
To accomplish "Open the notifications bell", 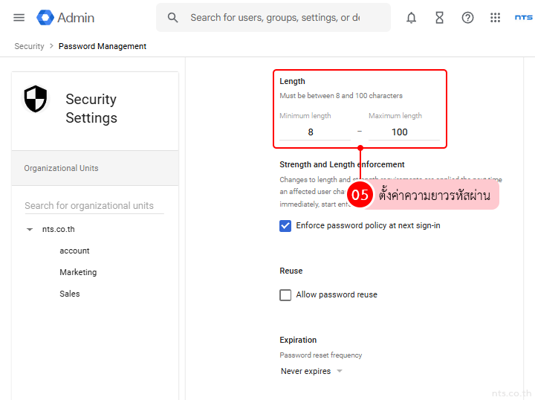I will click(x=411, y=18).
